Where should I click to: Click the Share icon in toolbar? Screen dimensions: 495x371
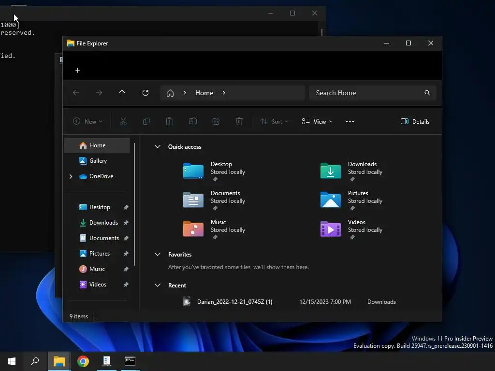pos(216,121)
